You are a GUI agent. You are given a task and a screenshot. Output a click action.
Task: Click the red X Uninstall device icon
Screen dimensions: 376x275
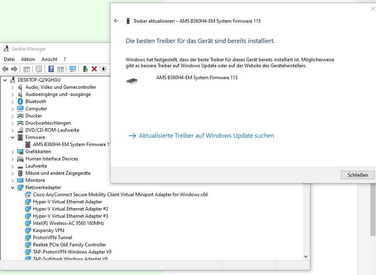pyautogui.click(x=94, y=69)
